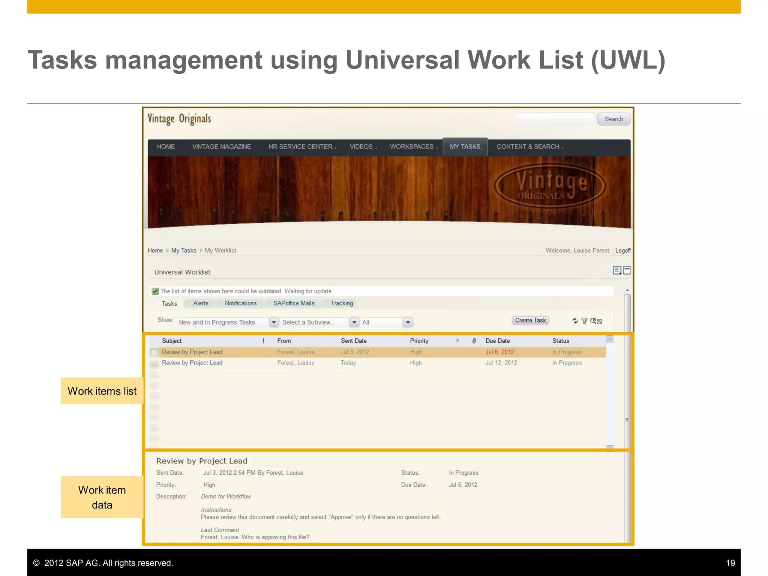Select the Jul 3, 2012 task row selector
This screenshot has height=576, width=768.
[154, 352]
